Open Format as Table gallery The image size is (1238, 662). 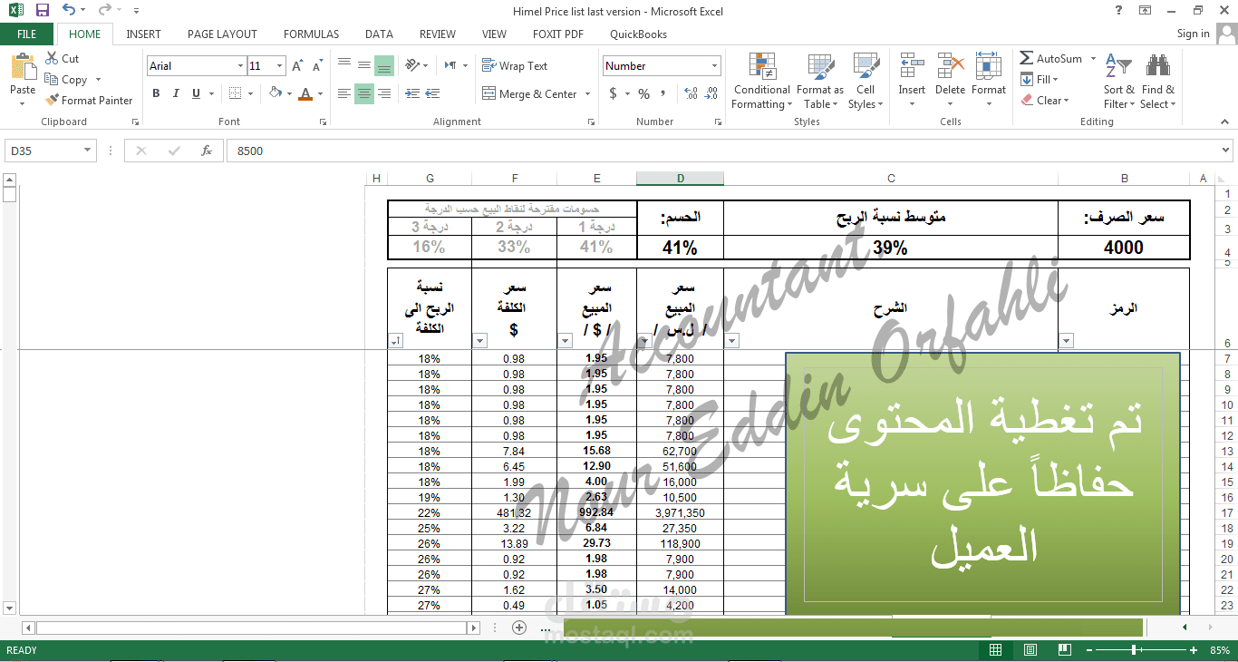[x=820, y=81]
